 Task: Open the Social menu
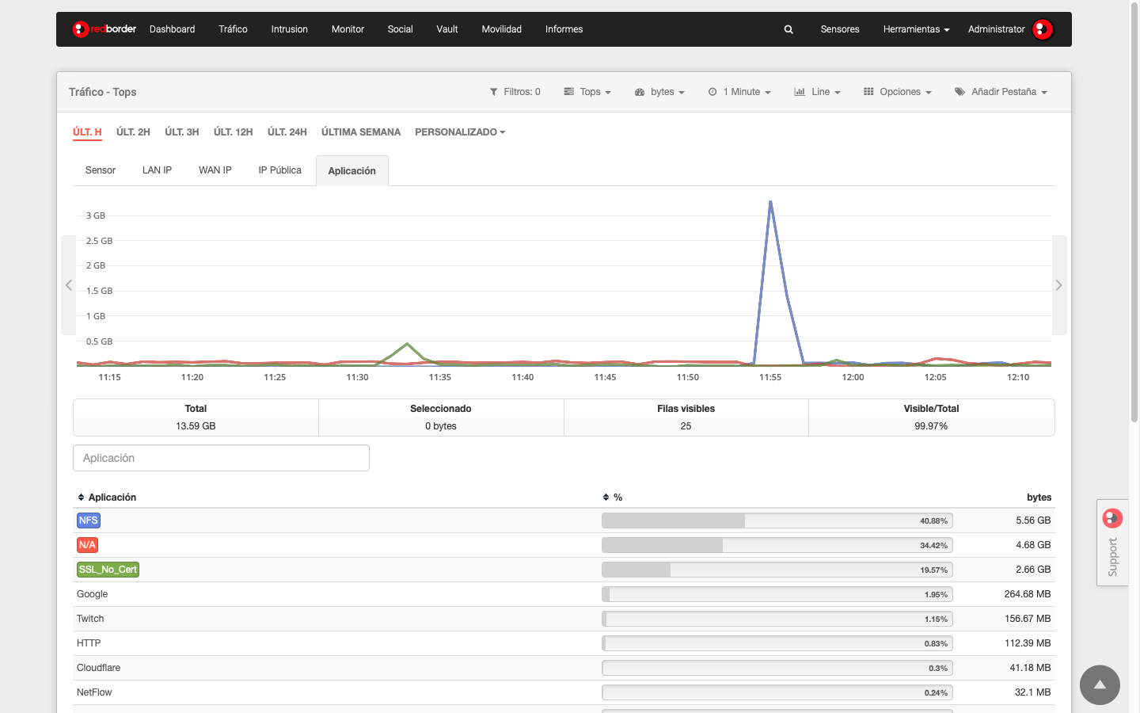pos(400,29)
